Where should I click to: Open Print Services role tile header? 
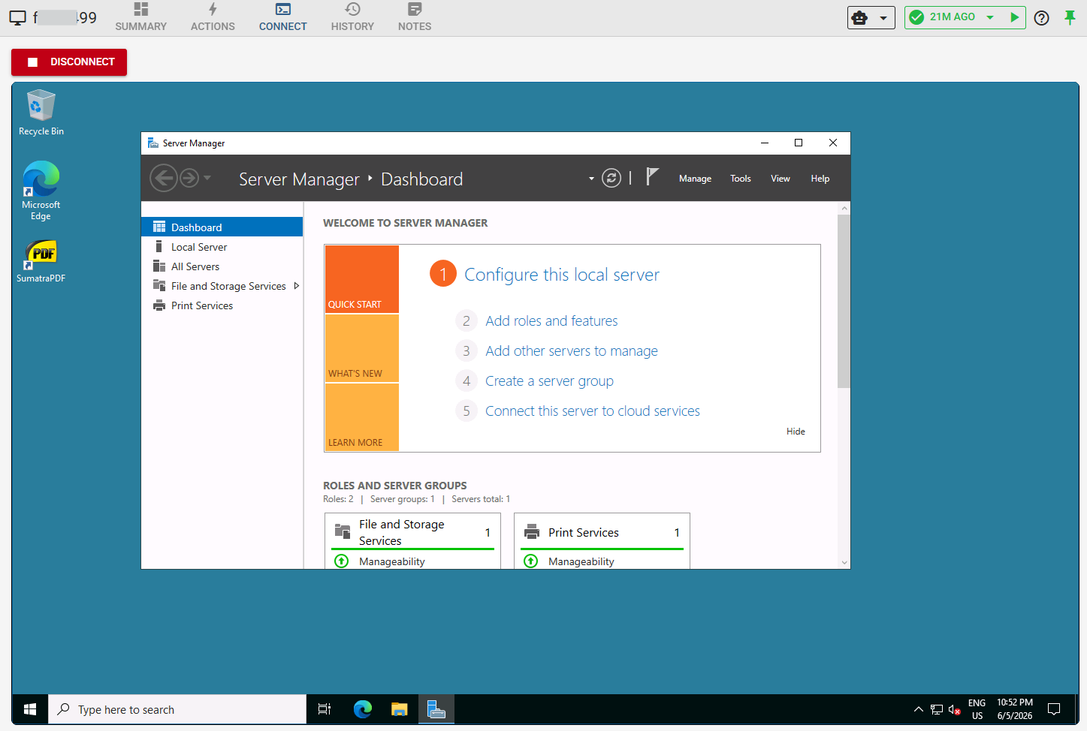(x=602, y=532)
